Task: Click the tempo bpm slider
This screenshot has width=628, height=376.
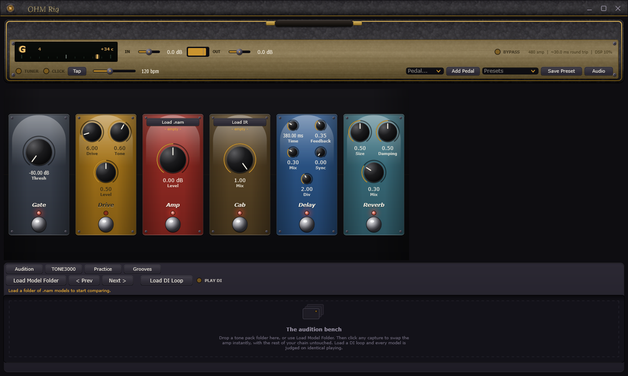Action: point(114,71)
